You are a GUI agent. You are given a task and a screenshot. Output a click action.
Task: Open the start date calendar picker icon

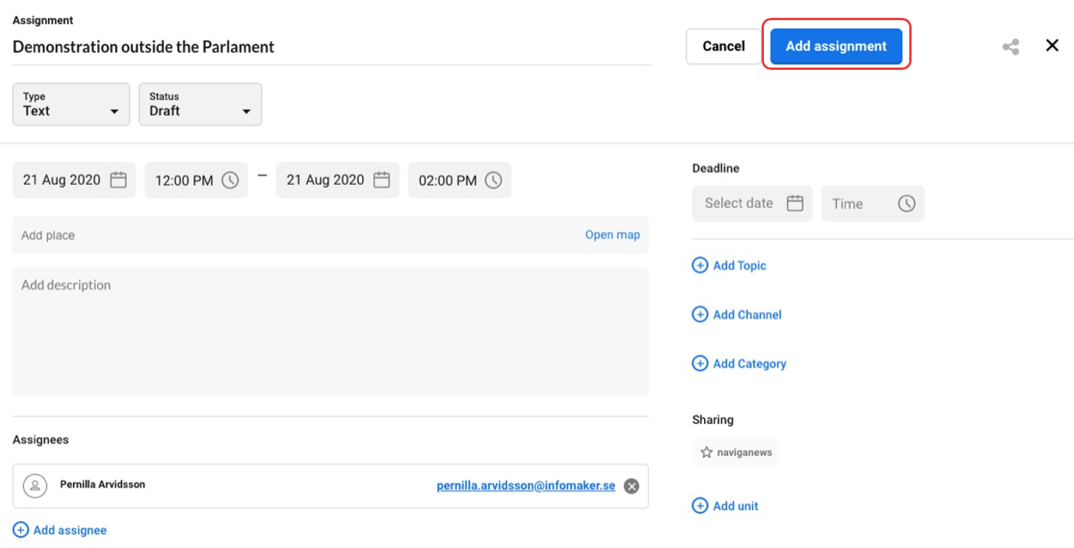click(x=118, y=180)
